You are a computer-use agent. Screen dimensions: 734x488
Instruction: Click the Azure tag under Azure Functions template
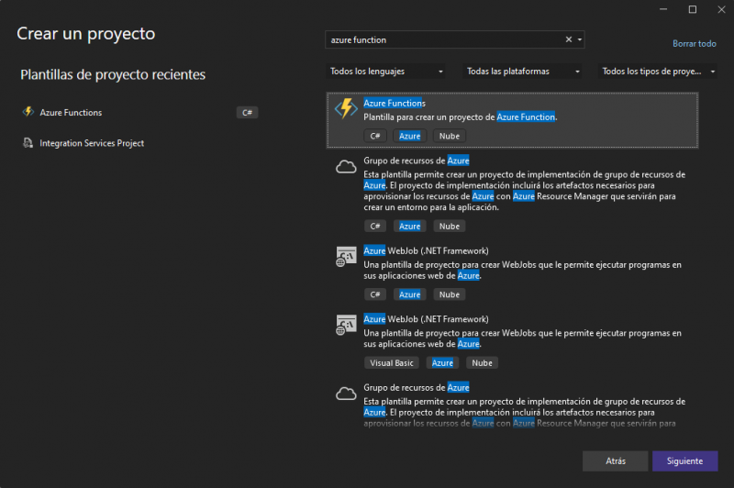point(409,136)
